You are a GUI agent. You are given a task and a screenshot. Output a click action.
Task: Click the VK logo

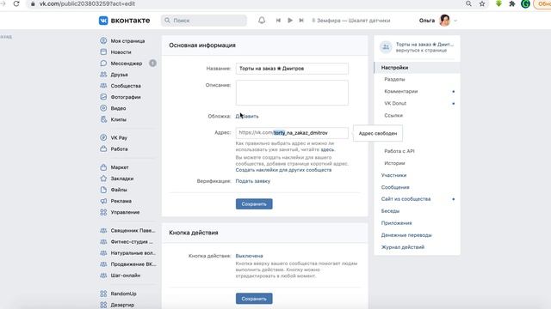tap(124, 21)
